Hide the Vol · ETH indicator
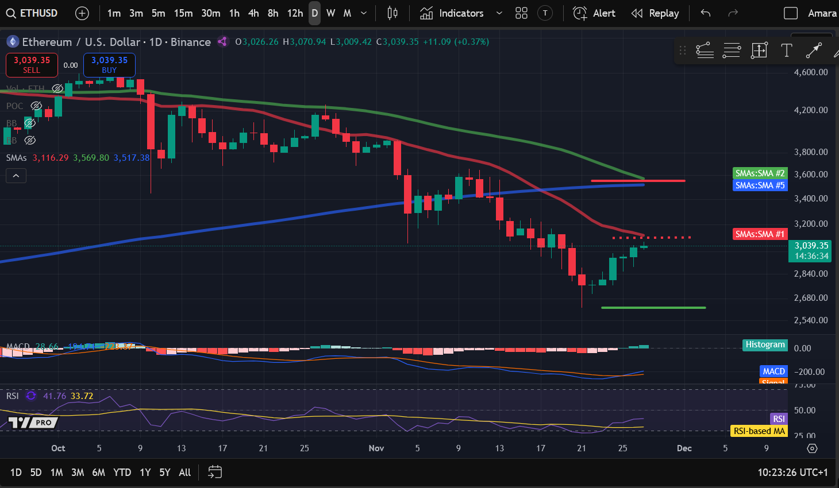The image size is (839, 488). click(x=57, y=88)
